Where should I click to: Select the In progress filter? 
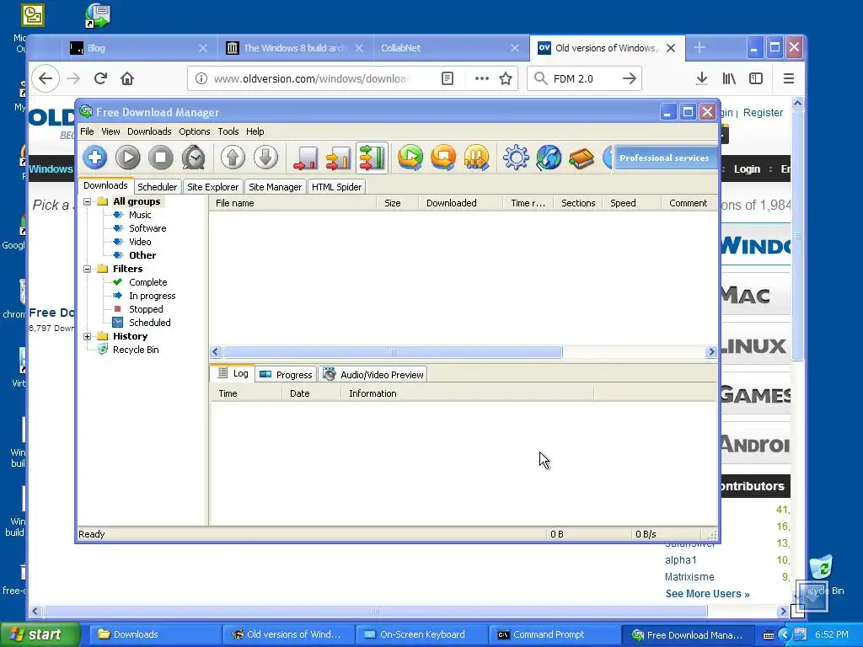pos(153,296)
